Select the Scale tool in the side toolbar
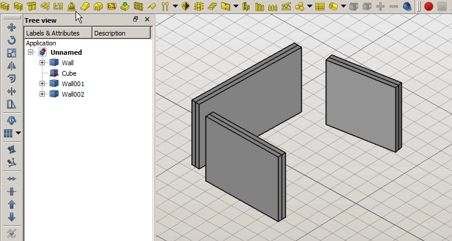Screen dimensions: 452x241 12,53
